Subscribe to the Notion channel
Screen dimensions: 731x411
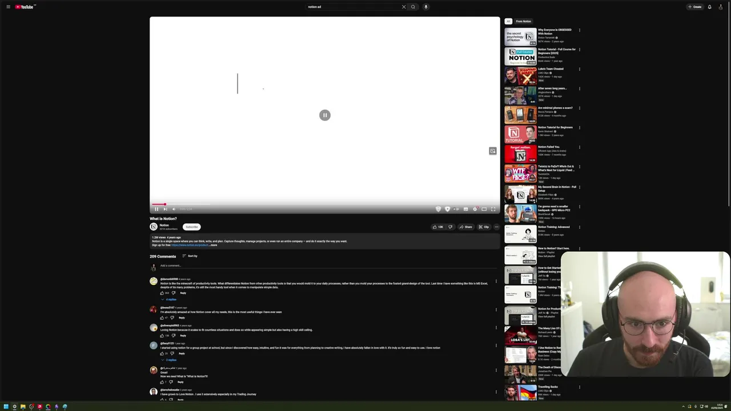192,227
